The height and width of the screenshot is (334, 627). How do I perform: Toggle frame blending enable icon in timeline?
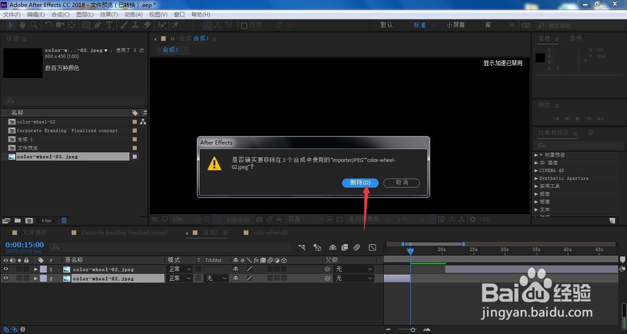coord(344,248)
